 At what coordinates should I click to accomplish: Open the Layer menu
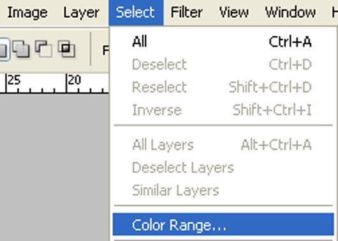81,13
